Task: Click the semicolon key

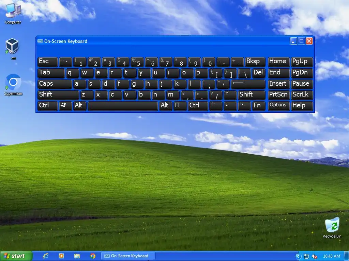Action: (x=209, y=84)
